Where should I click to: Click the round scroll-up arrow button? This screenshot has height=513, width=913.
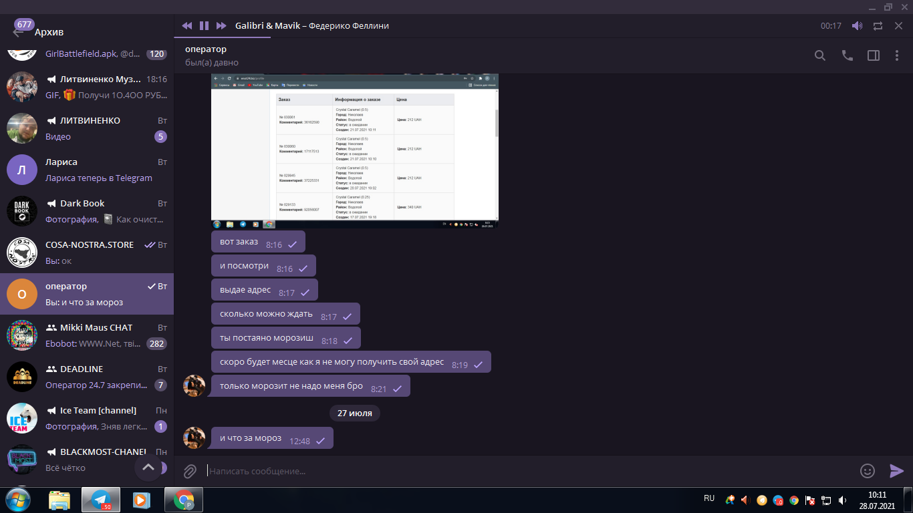[x=148, y=468]
